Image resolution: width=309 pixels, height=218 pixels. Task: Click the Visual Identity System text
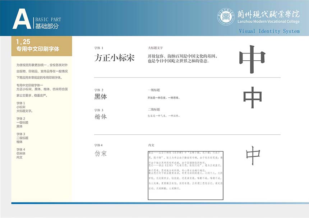pyautogui.click(x=269, y=31)
